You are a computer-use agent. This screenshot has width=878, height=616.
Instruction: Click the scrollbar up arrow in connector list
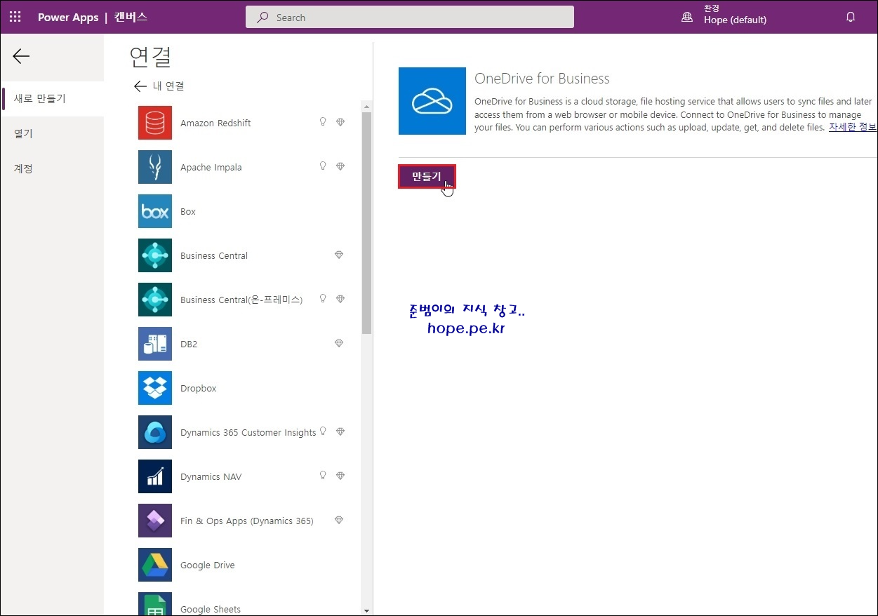click(x=366, y=106)
